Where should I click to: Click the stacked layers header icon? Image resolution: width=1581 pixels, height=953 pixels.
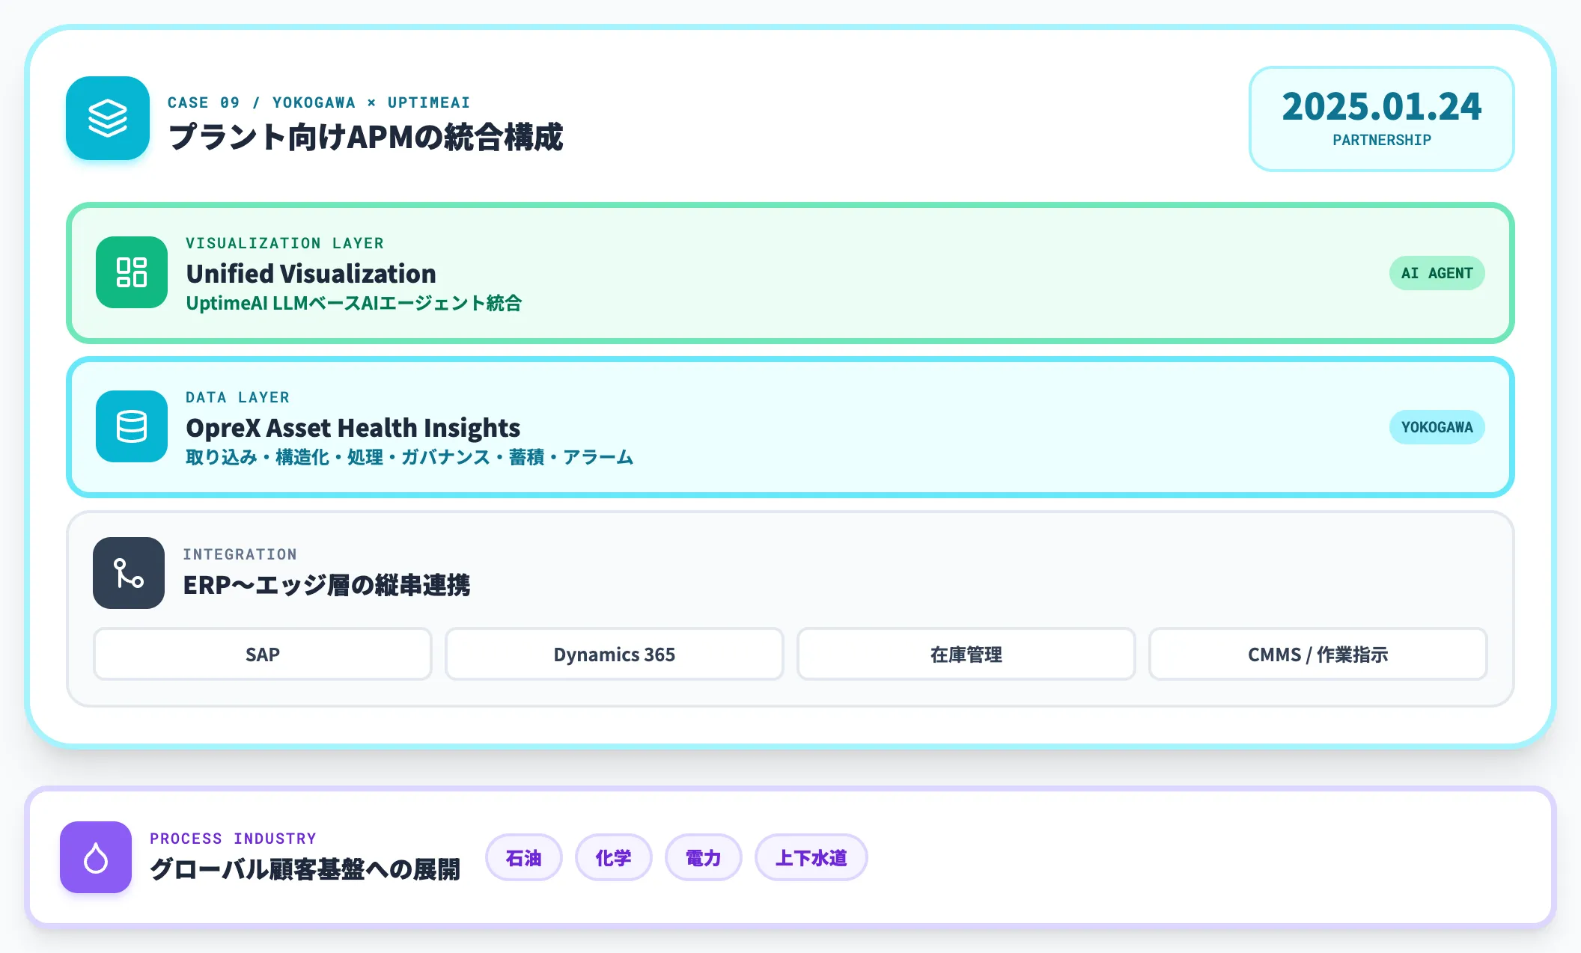pos(108,118)
